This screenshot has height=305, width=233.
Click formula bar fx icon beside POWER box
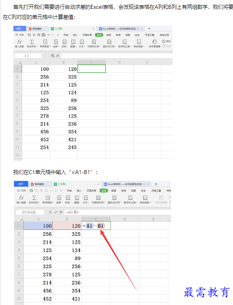(x=61, y=212)
